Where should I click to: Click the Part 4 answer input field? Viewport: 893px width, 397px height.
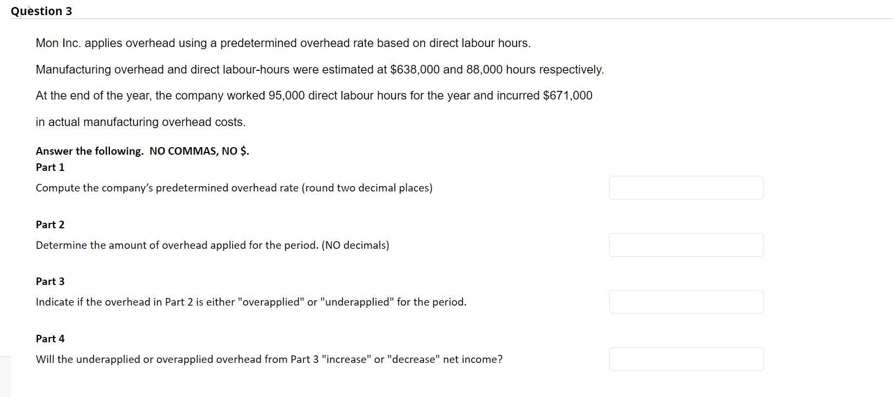pos(686,359)
